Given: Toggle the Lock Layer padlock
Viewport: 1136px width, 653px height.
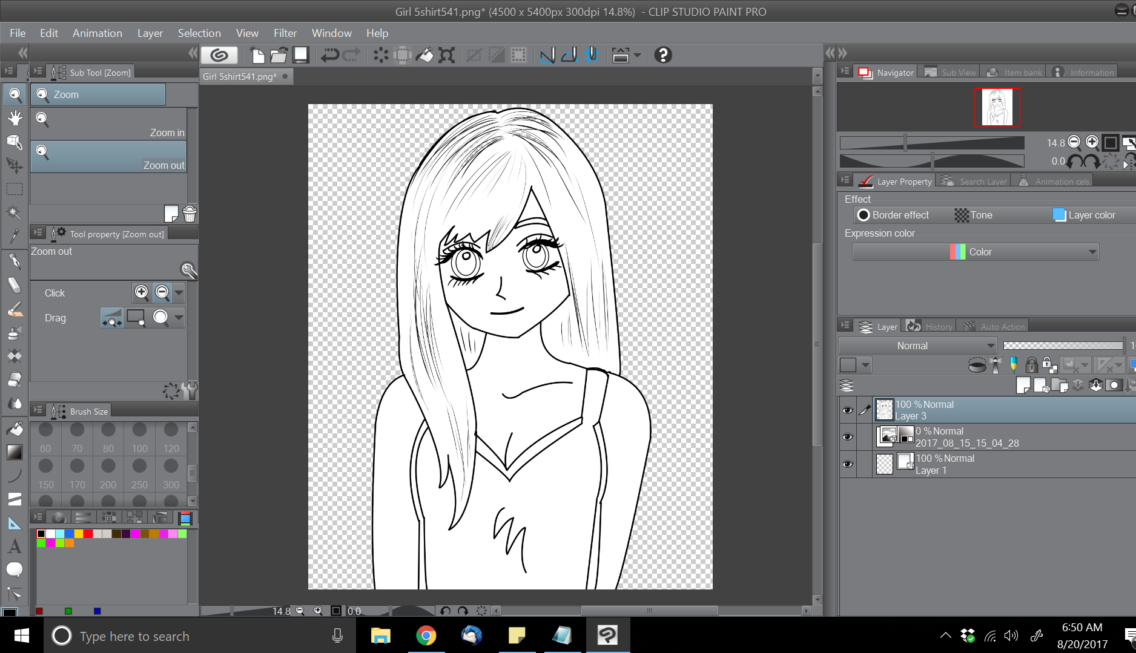Looking at the screenshot, I should pyautogui.click(x=1032, y=365).
